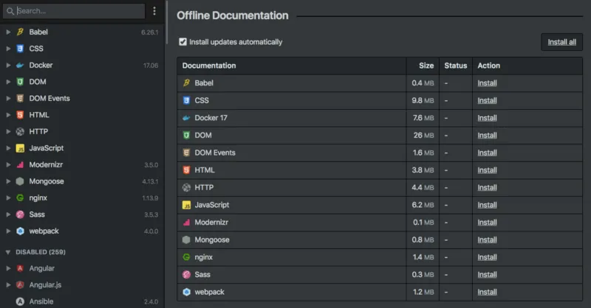The height and width of the screenshot is (308, 591).
Task: Click the 9.8 MB size cell
Action: [423, 100]
